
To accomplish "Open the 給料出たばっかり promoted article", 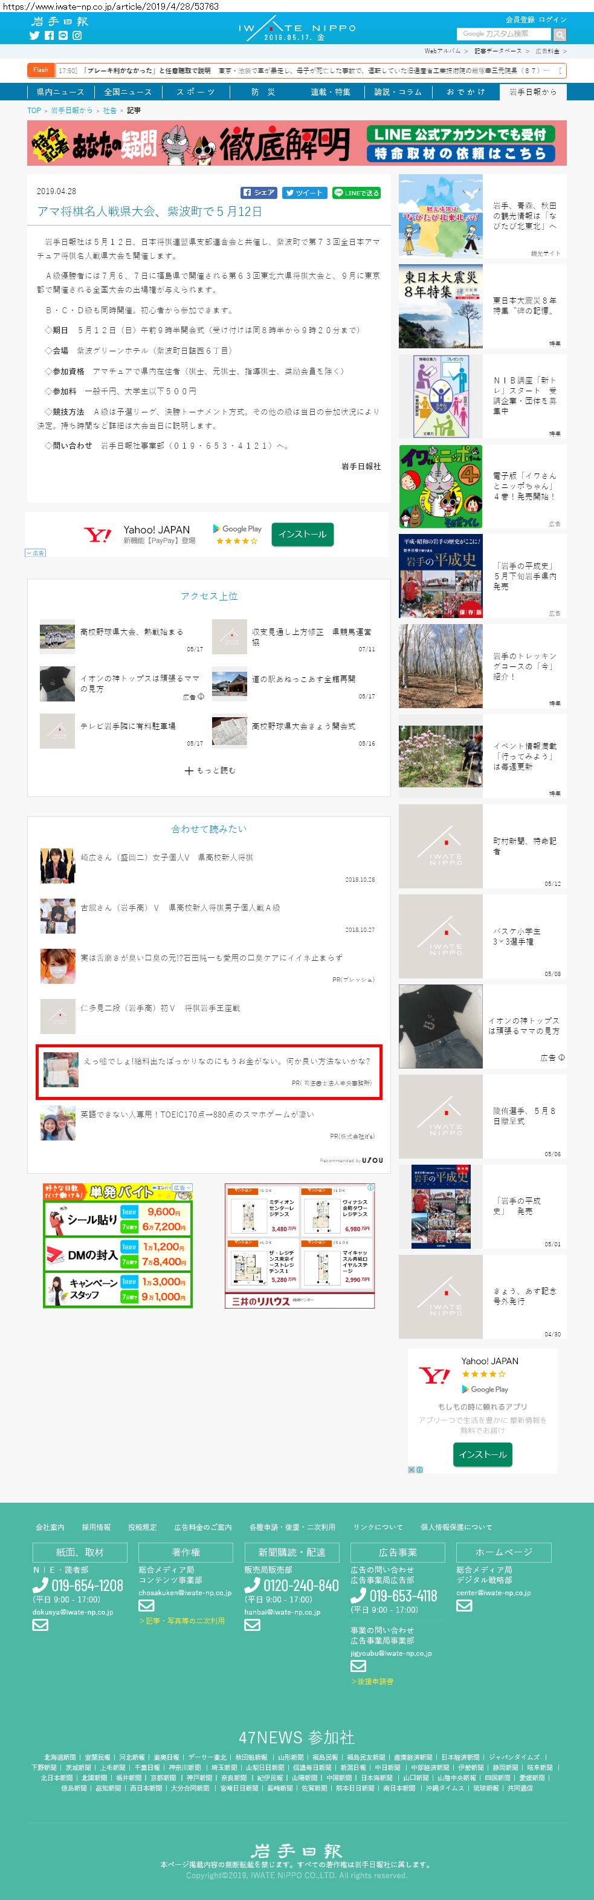I will tap(227, 1061).
